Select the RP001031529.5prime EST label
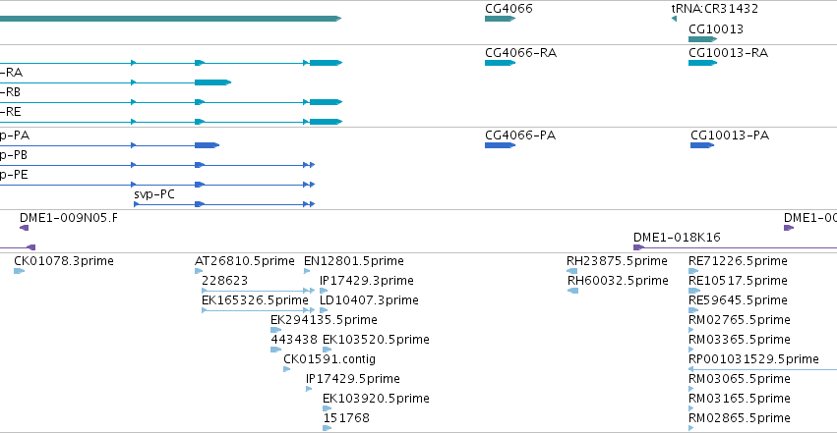The image size is (837, 433). pyautogui.click(x=753, y=359)
